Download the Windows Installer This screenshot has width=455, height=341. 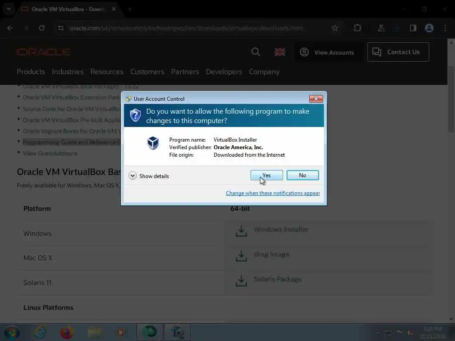coord(281,230)
